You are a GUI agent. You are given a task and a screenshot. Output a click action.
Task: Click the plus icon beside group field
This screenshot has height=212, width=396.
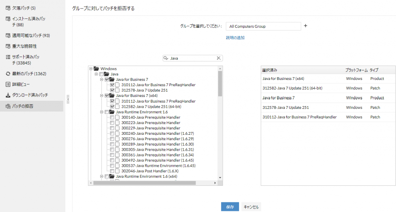pyautogui.click(x=306, y=26)
